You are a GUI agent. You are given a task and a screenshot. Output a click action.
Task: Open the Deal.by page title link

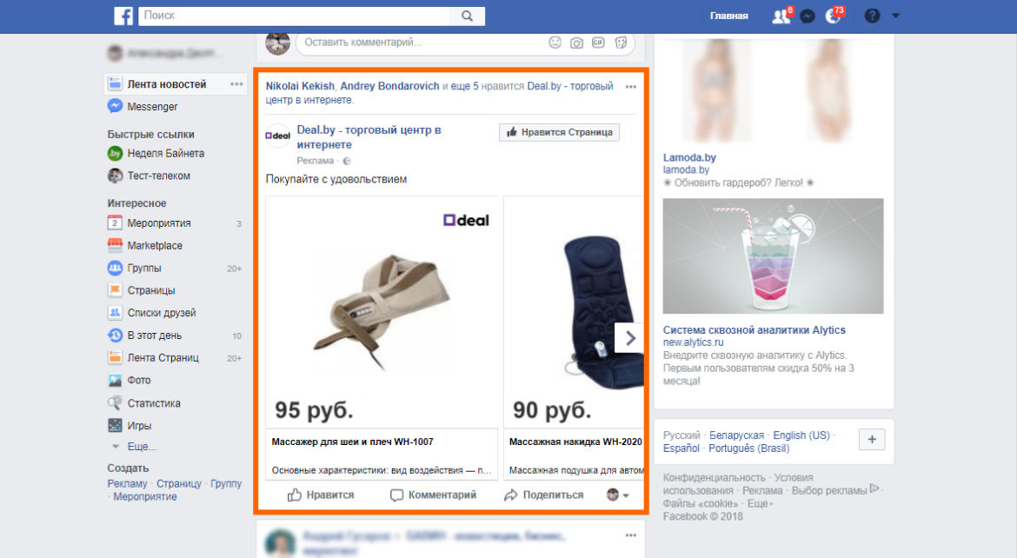click(369, 137)
